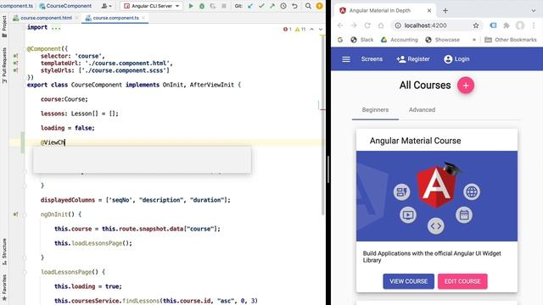Close the Angular Material In Depth browser tab

(429, 11)
